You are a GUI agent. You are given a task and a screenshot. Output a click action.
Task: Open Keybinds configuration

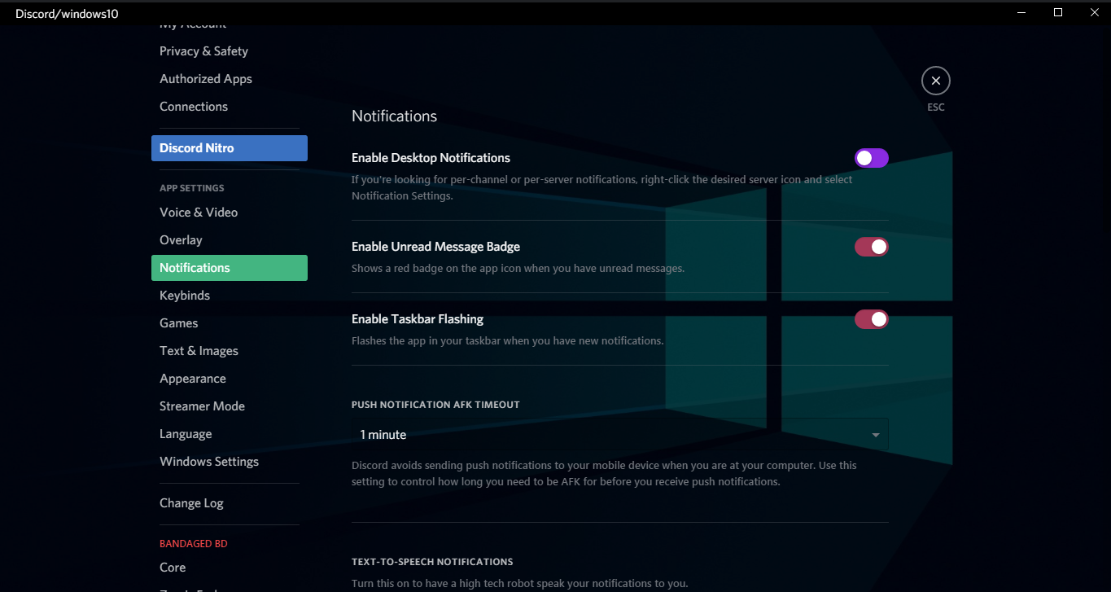[184, 295]
